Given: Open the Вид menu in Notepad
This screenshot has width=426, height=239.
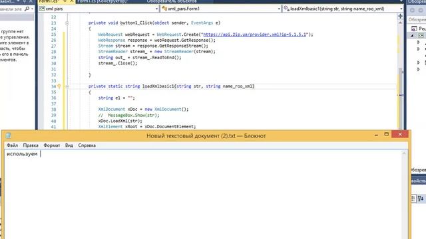Looking at the screenshot, I should pyautogui.click(x=69, y=145).
